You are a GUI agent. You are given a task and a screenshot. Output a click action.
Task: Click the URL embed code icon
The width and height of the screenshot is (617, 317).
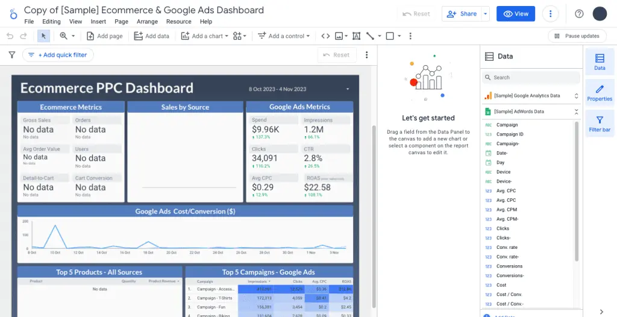pos(325,36)
